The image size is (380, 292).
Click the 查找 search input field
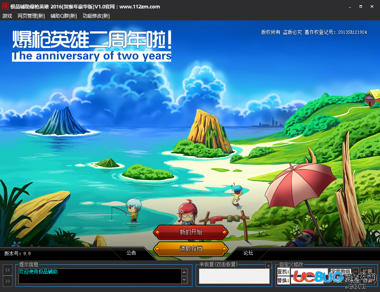coord(309,272)
